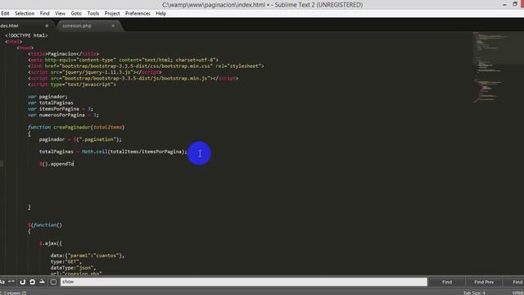Click the 'Math.ceil' expression line
524x295 pixels.
113,152
